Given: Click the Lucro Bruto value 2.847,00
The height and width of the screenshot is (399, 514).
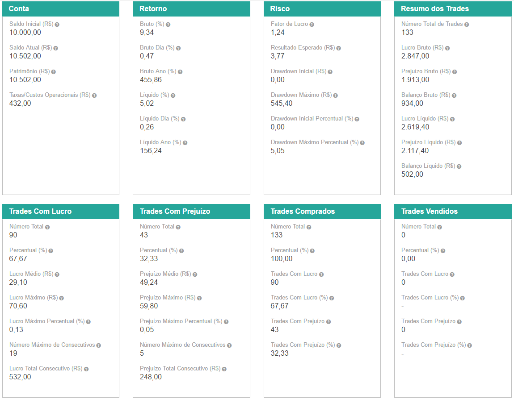Looking at the screenshot, I should 415,56.
